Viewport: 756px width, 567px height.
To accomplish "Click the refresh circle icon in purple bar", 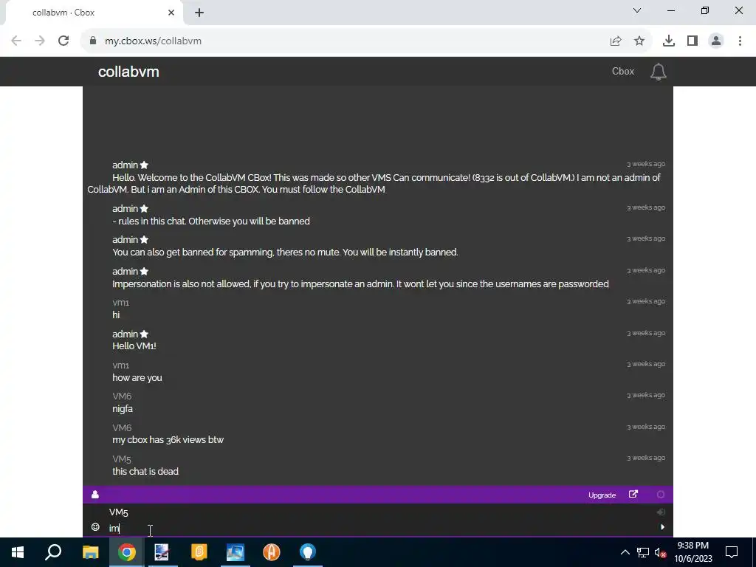I will click(x=661, y=494).
